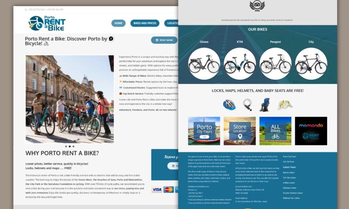This screenshot has height=209, width=349.
Task: Select the active middle carousel dot
Action: [70, 146]
